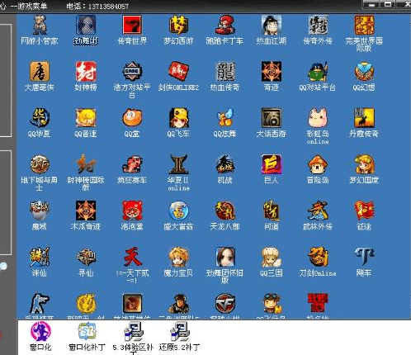Open 梦幻西游 from the game menu
This screenshot has height=355, width=411.
(x=179, y=26)
